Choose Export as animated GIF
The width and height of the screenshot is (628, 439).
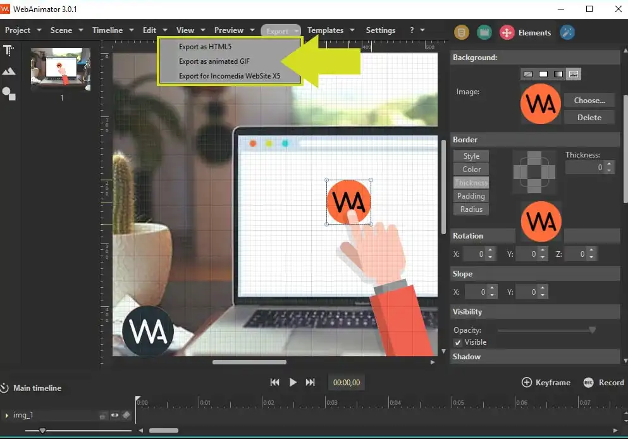coord(214,61)
